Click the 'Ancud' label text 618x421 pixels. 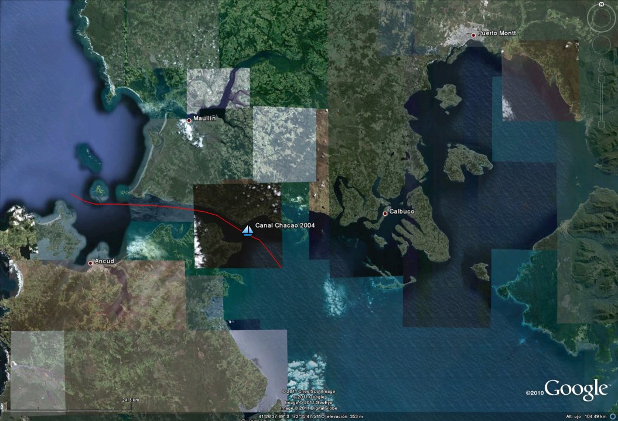click(x=104, y=261)
